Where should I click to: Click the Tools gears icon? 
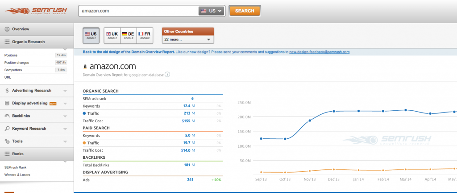7,141
